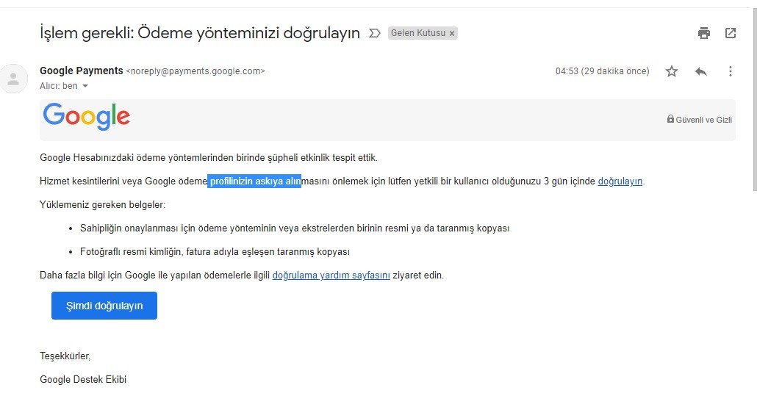Follow the 'doğrulayın' link in the paragraph
Image resolution: width=757 pixels, height=396 pixels.
tap(620, 181)
